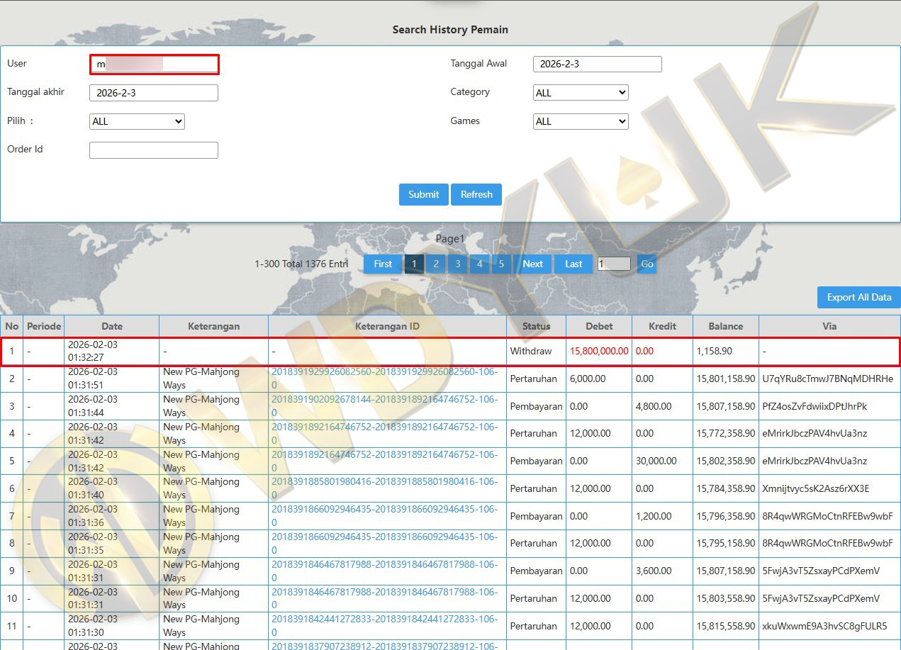Click the Order Id text field

[x=153, y=150]
